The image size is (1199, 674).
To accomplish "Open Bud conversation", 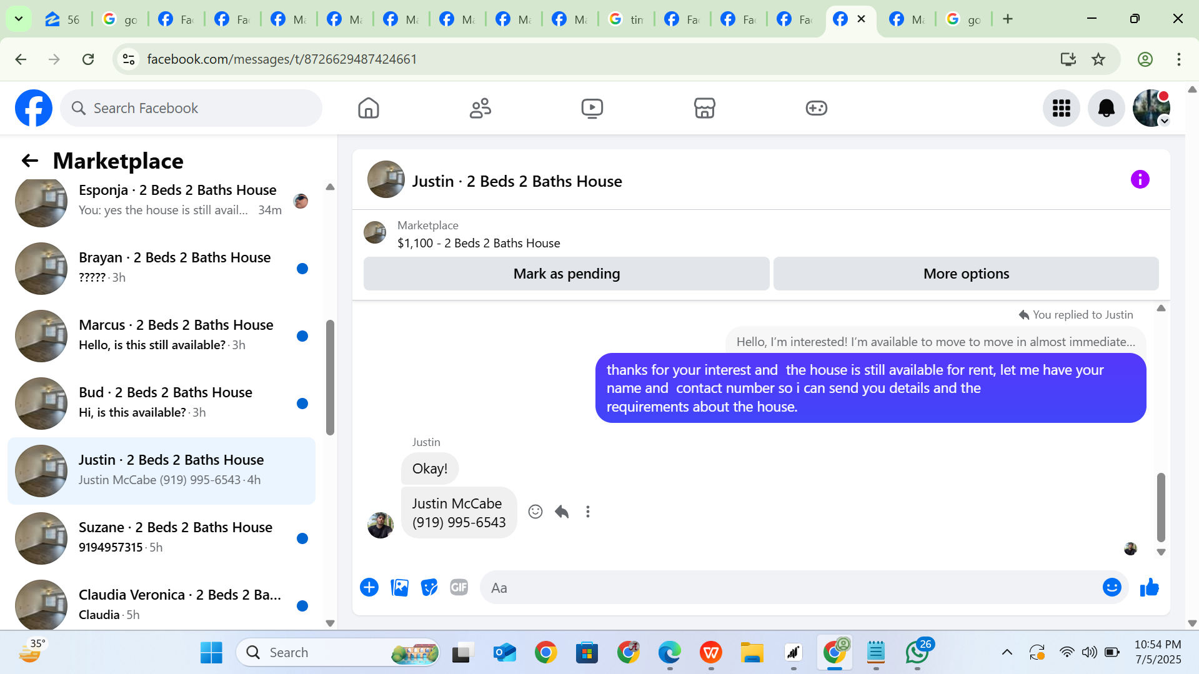I will click(x=161, y=403).
